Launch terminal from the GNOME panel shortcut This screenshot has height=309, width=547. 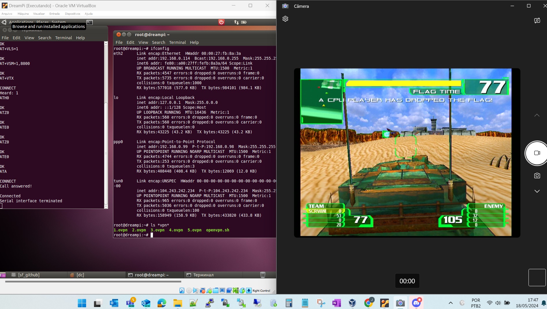[90, 22]
